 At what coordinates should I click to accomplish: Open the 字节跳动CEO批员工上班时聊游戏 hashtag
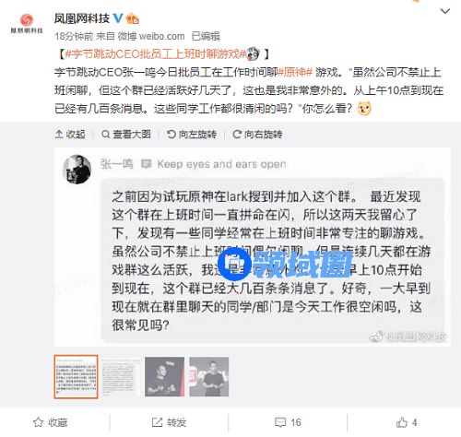point(156,54)
